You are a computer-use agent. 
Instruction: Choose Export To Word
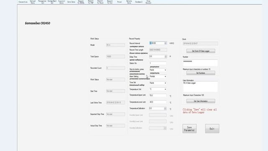click(100, 2)
